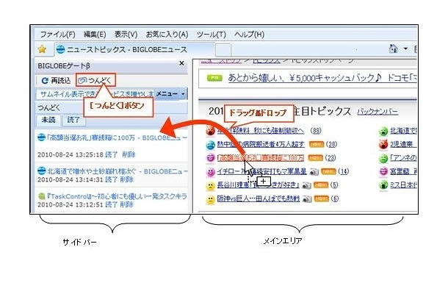Click the globe icon of sidebar 高額当選お礼 entry

coord(41,137)
